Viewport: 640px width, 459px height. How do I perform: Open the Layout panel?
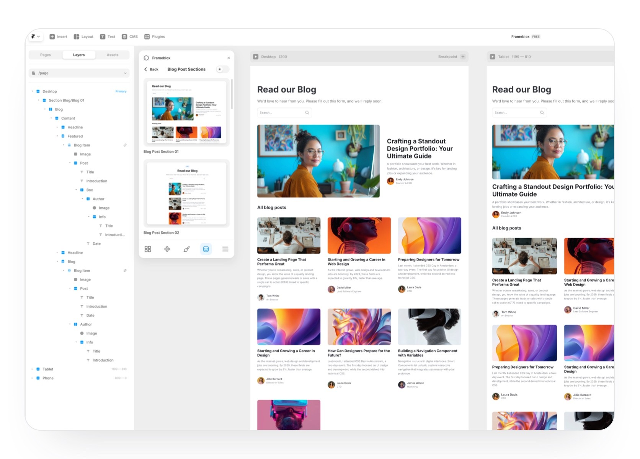point(83,36)
